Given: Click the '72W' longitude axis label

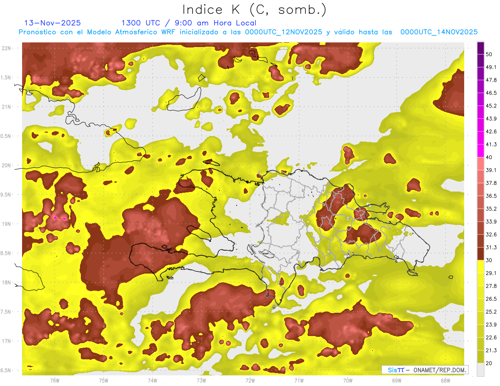Looking at the screenshot, I should 250,380.
